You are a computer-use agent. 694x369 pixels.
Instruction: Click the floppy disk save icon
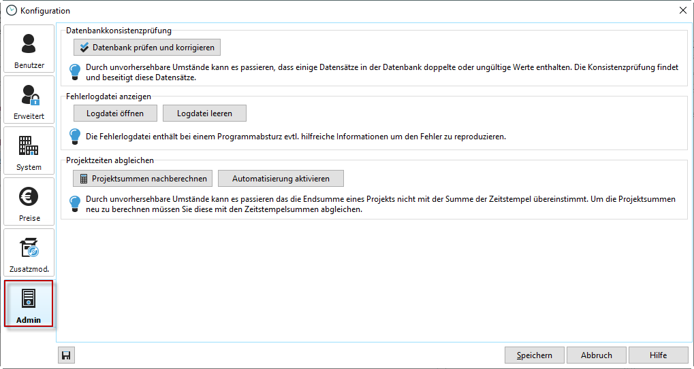coord(67,355)
